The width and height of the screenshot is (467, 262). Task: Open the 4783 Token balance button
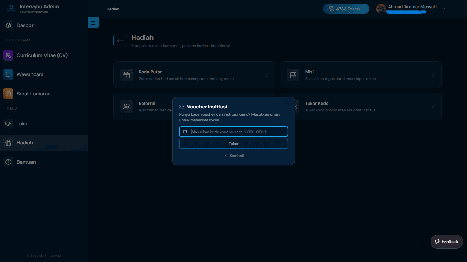click(x=346, y=9)
